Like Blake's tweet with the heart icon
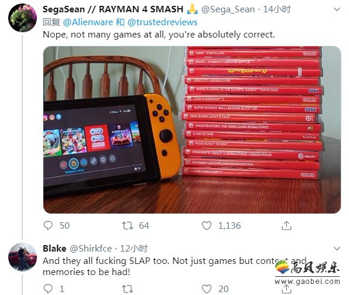 click(206, 289)
